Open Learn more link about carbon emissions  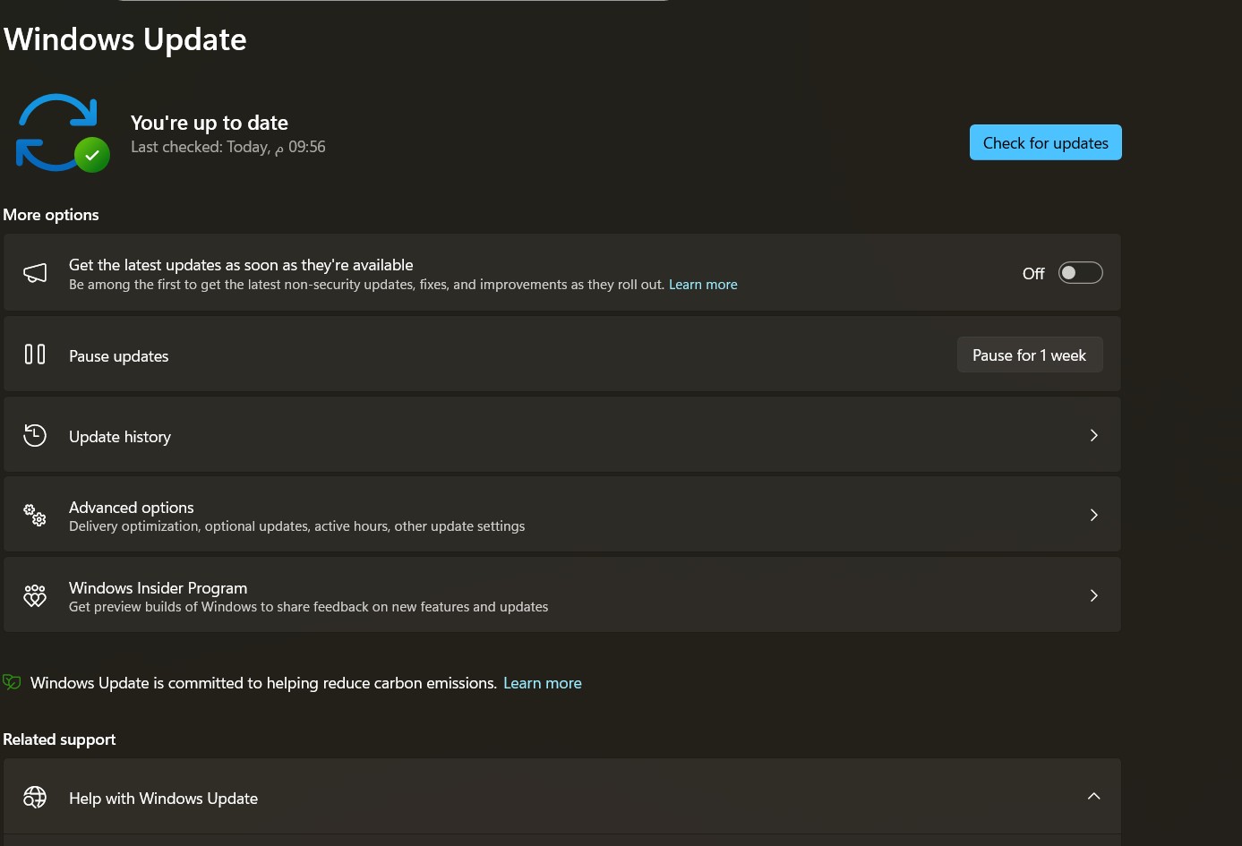543,683
